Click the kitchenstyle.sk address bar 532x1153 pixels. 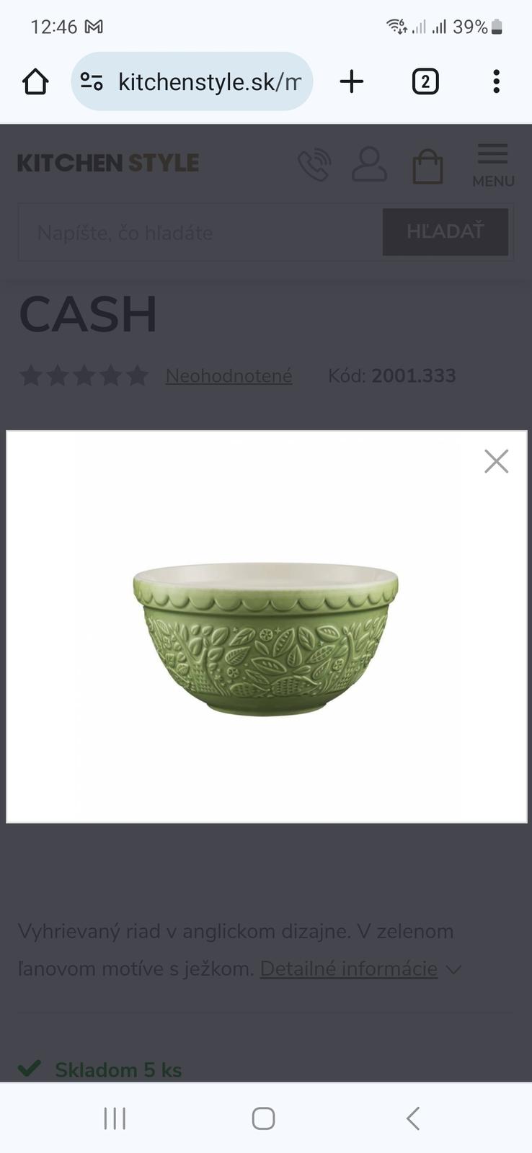[x=192, y=81]
